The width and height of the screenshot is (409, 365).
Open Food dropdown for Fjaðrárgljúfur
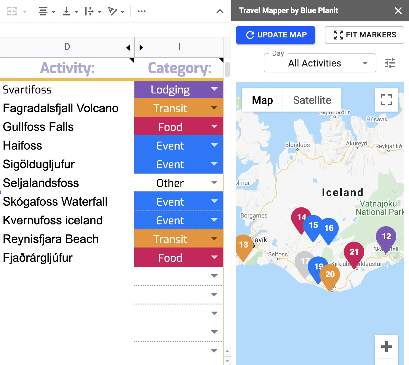coord(214,257)
